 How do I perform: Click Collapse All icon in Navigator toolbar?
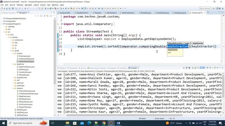(45, 16)
